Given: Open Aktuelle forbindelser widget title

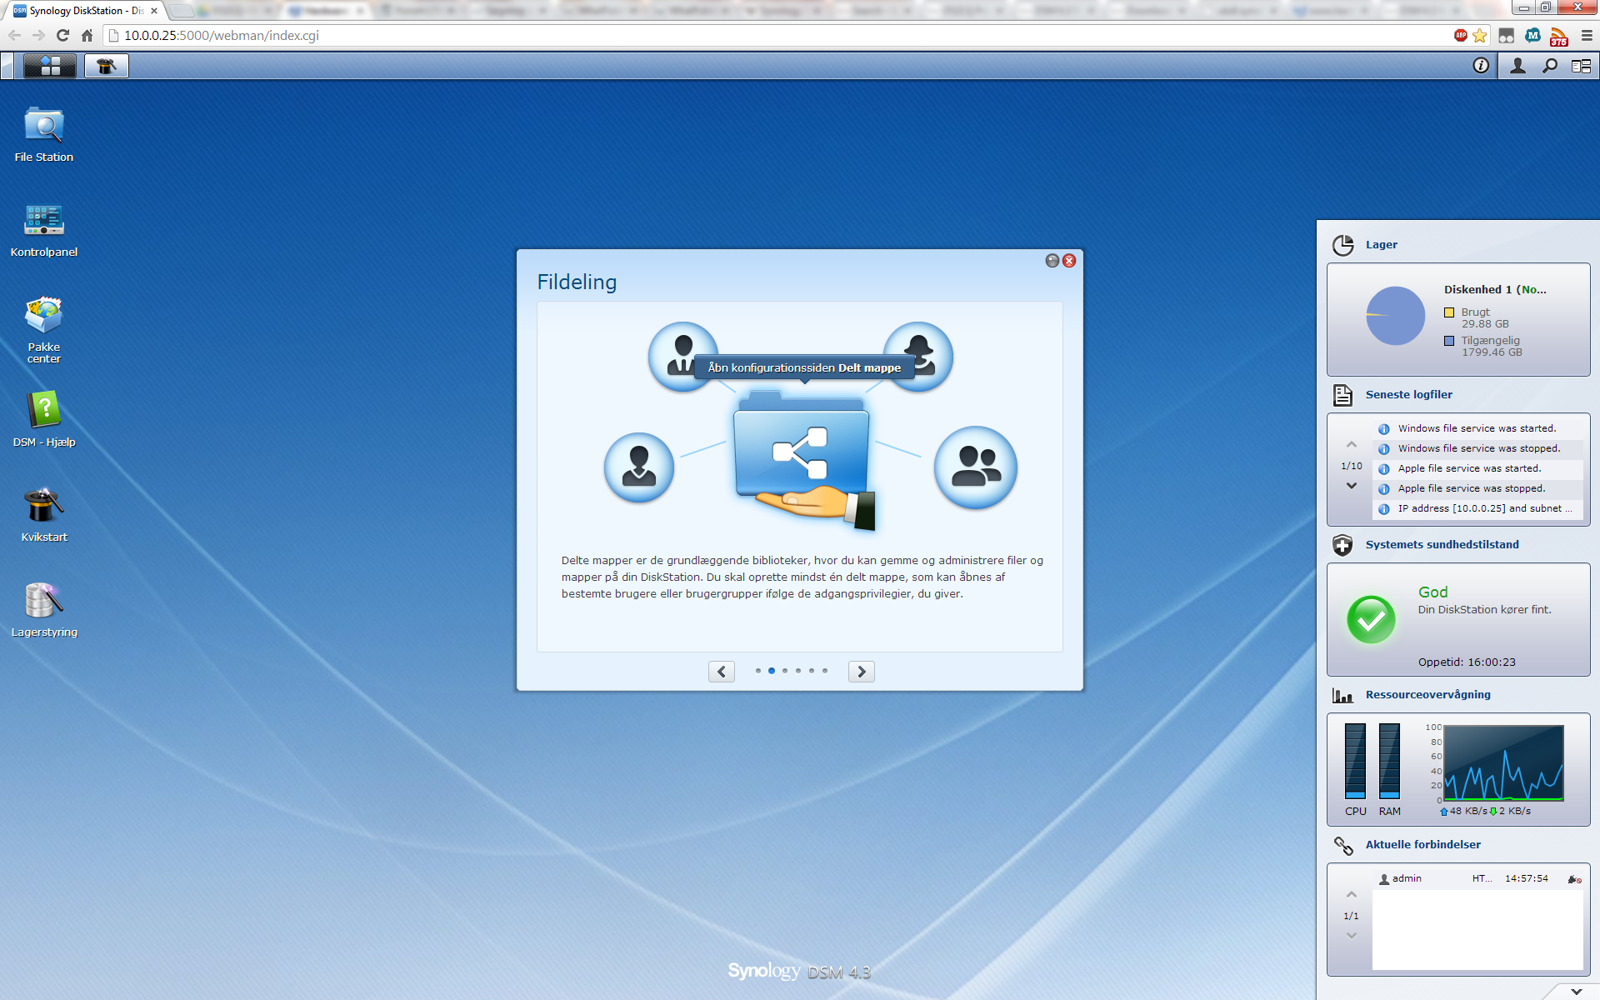Looking at the screenshot, I should point(1422,845).
